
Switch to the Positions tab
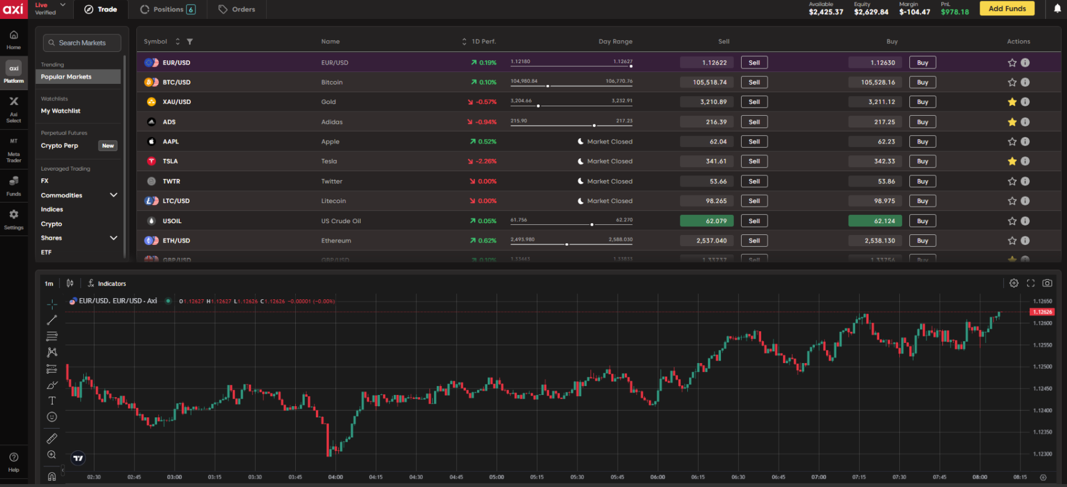pos(168,9)
